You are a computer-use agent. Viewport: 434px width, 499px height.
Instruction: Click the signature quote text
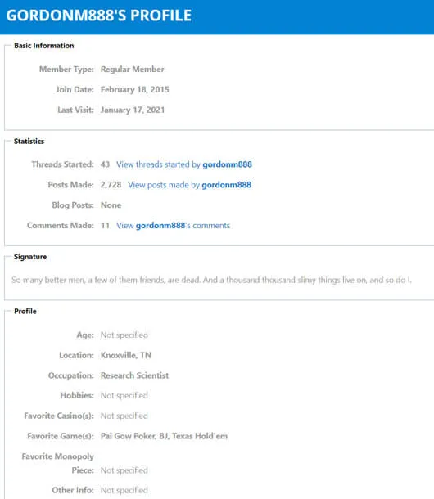tap(211, 280)
